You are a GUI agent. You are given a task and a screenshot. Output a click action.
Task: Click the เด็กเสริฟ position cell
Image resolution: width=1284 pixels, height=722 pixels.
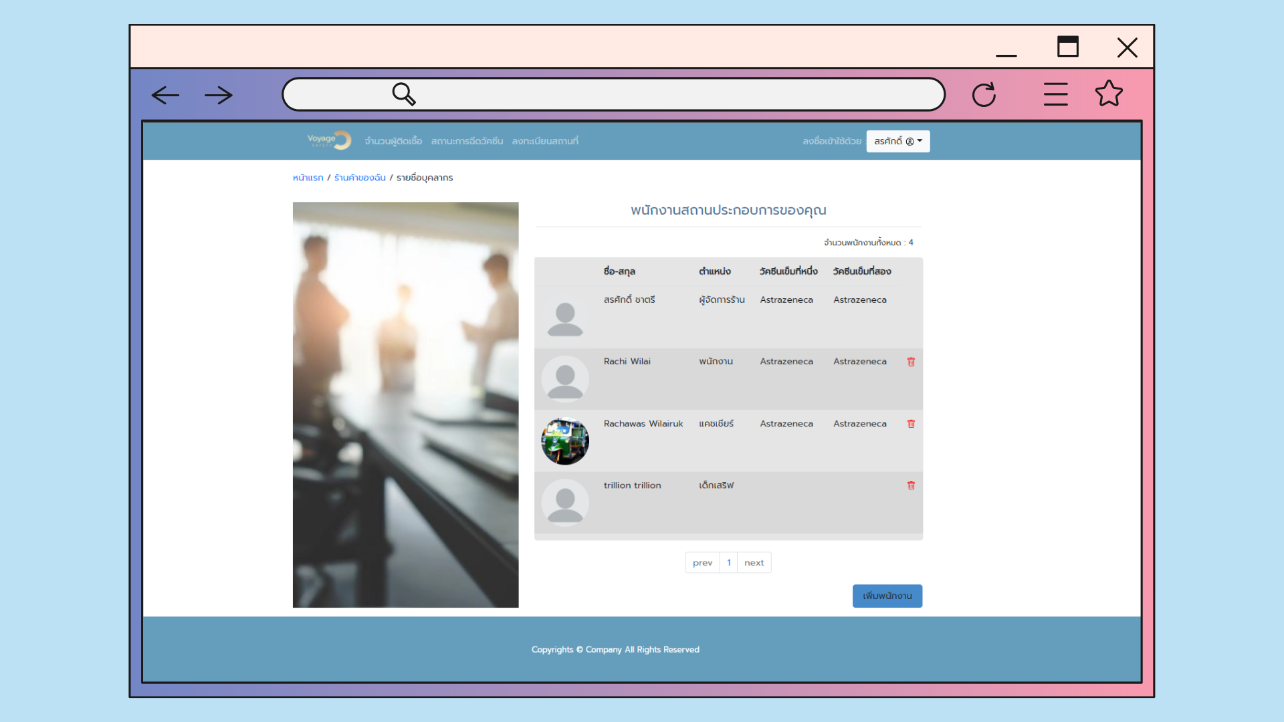pos(716,485)
